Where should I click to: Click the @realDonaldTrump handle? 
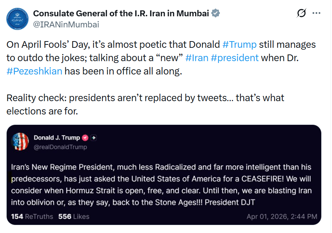[60, 147]
